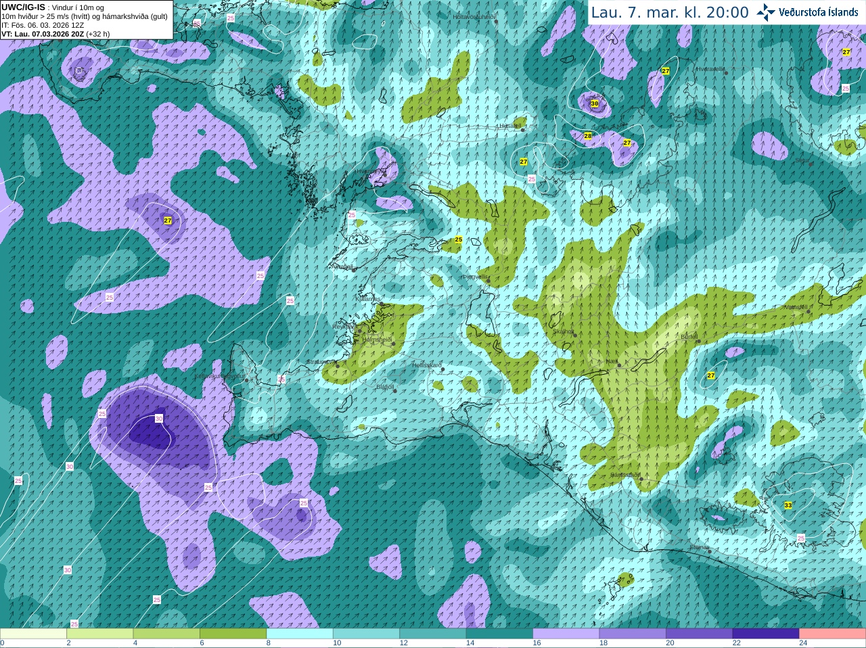Click the Búrfell station dot marker
Screen dimensions: 866x648
(x=698, y=342)
